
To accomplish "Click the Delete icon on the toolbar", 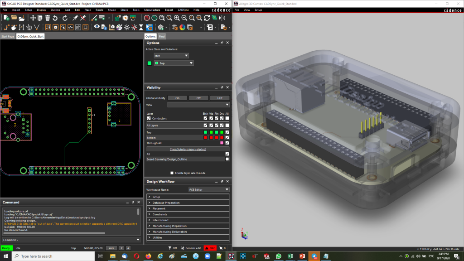I will pyautogui.click(x=47, y=18).
